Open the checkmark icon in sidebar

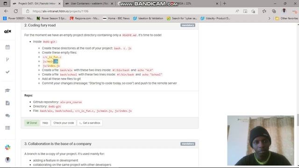(7, 72)
